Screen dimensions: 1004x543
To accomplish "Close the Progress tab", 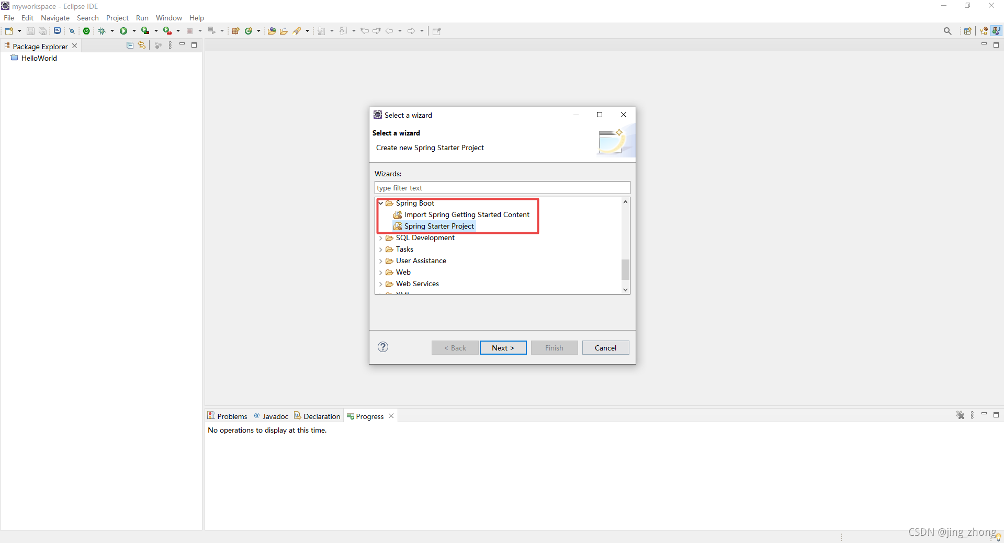I will point(391,416).
